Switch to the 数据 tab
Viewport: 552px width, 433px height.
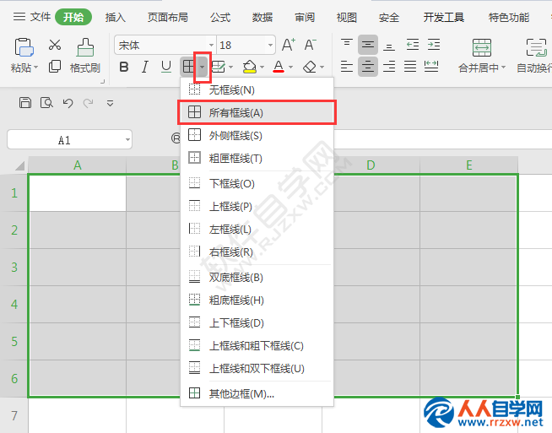262,17
